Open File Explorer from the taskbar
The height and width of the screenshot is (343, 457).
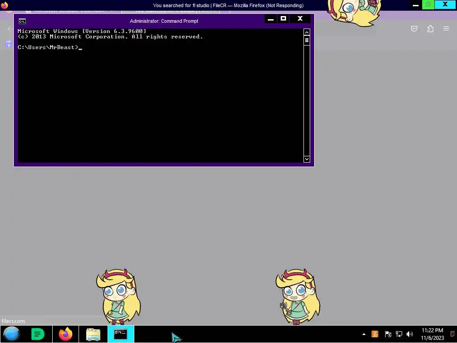click(x=93, y=334)
